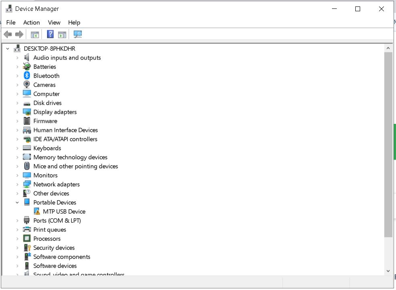Select the Keyboards icon
The height and width of the screenshot is (290, 396).
pyautogui.click(x=27, y=148)
